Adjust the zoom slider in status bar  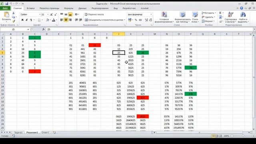243,136
